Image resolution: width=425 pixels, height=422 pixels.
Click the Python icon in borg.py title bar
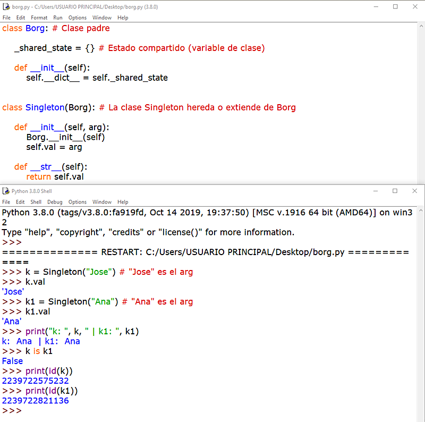click(7, 7)
